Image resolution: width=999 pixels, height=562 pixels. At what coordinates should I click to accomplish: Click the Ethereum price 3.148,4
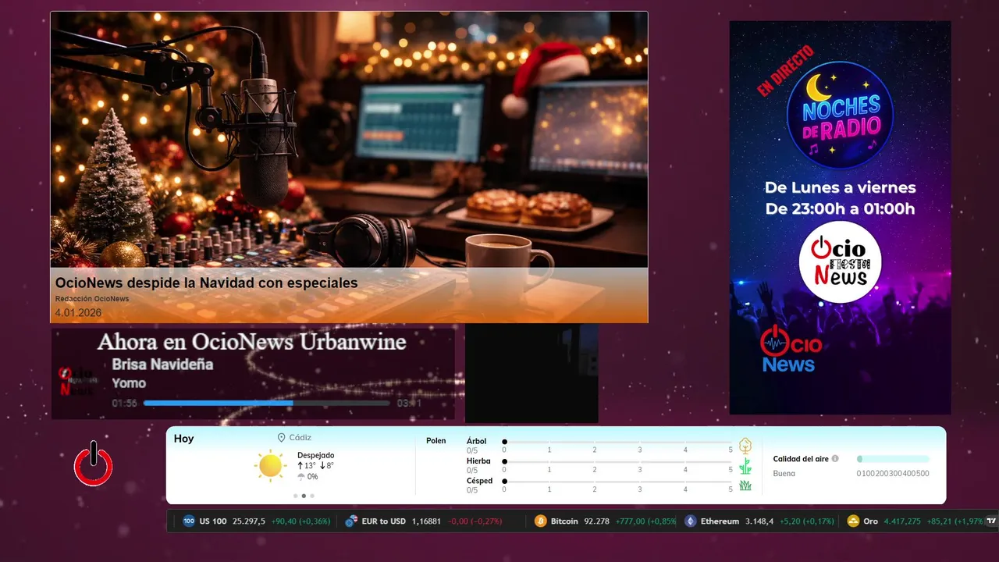759,521
